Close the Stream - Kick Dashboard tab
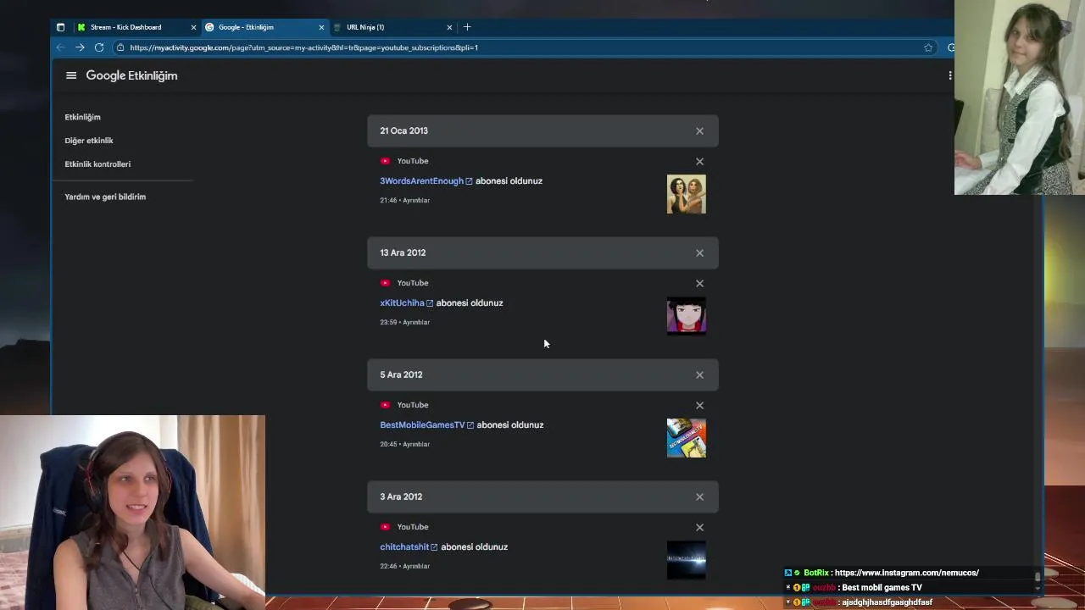Screen dimensions: 1085x610 [x=193, y=27]
